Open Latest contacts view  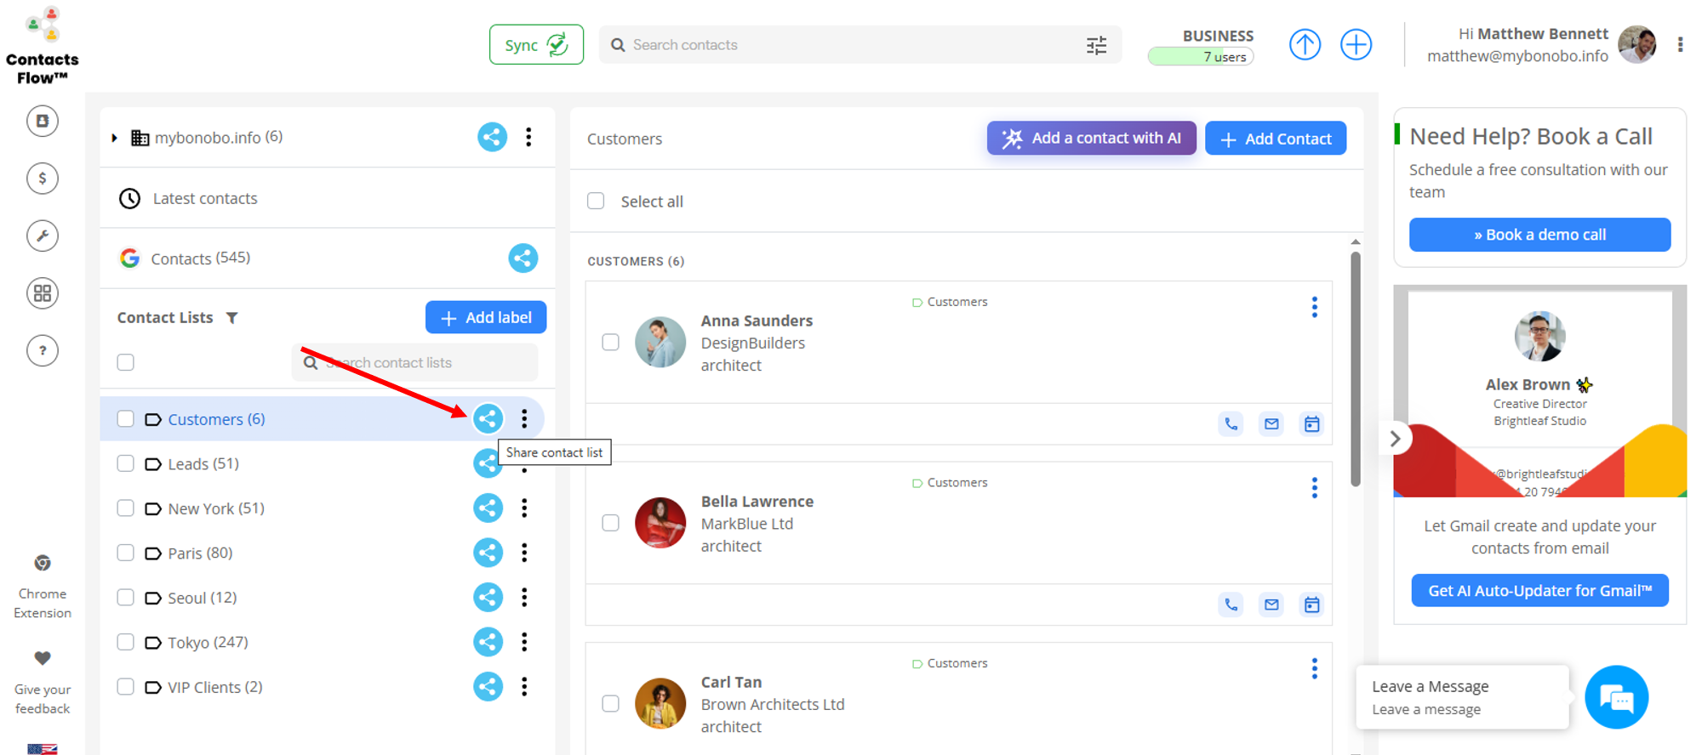[x=204, y=198]
